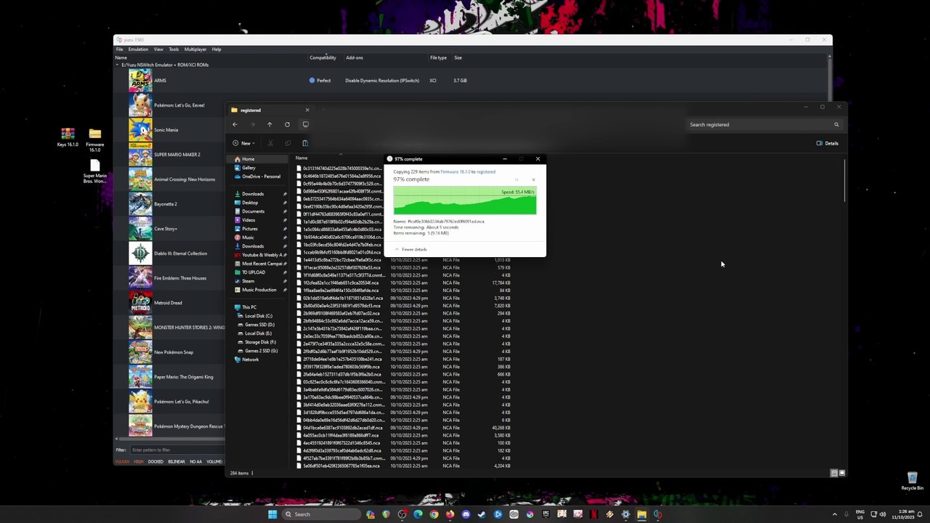Open the Tools menu in yuzu
930x523 pixels.
click(x=174, y=49)
